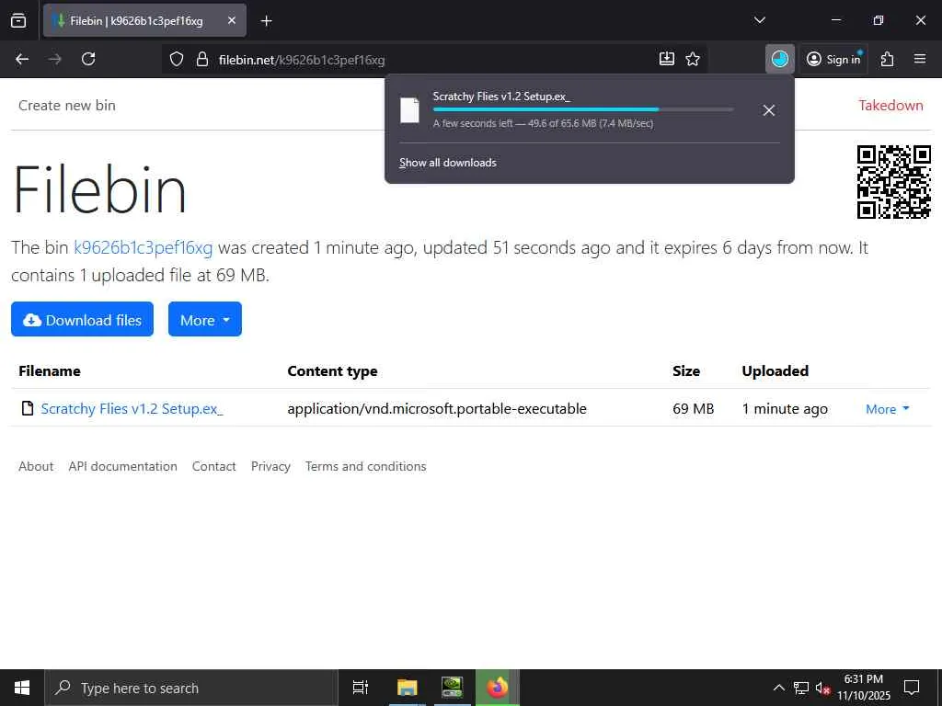Click the save-to-Pocket download icon in address bar
Image resolution: width=942 pixels, height=706 pixels.
[x=667, y=59]
